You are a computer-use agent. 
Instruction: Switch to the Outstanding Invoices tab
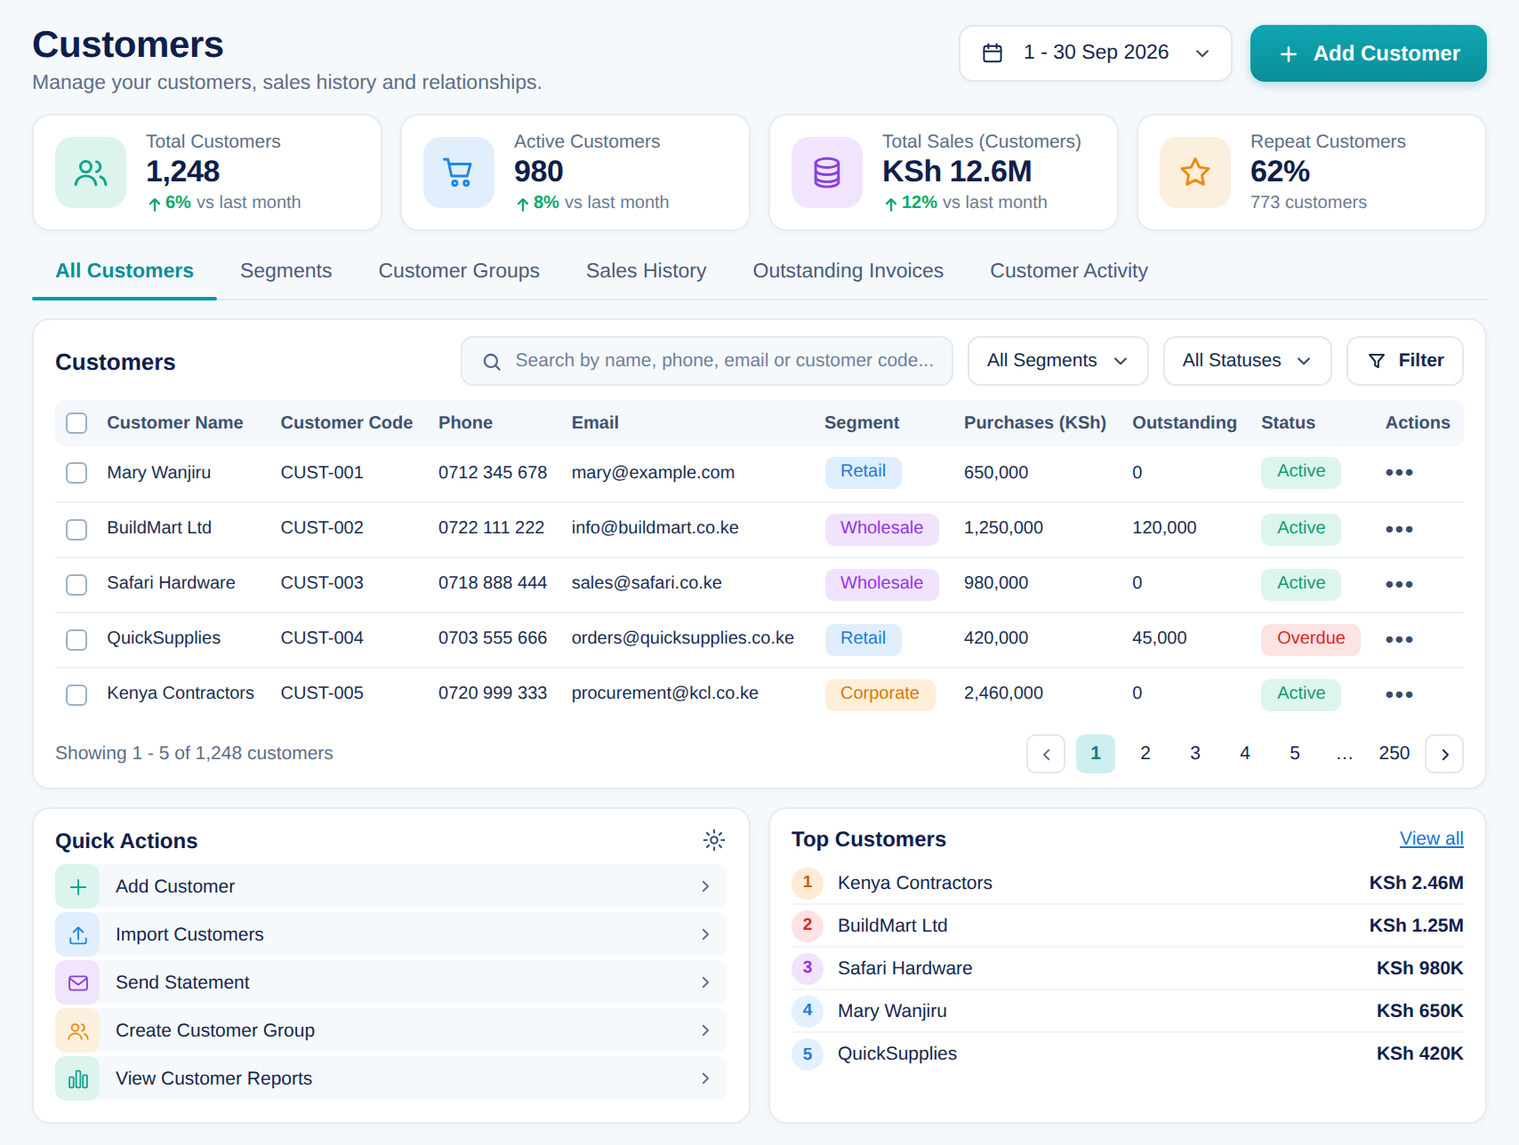pyautogui.click(x=848, y=271)
